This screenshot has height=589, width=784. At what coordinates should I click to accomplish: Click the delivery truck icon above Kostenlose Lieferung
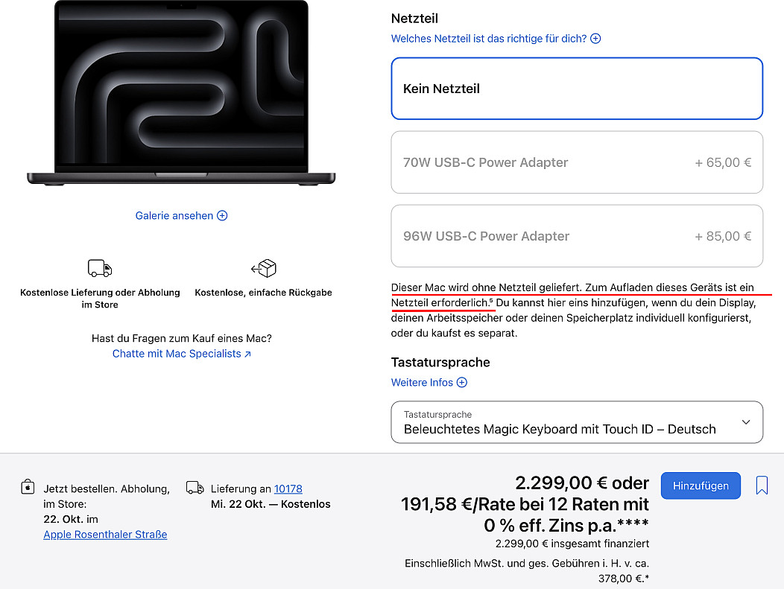pyautogui.click(x=100, y=269)
